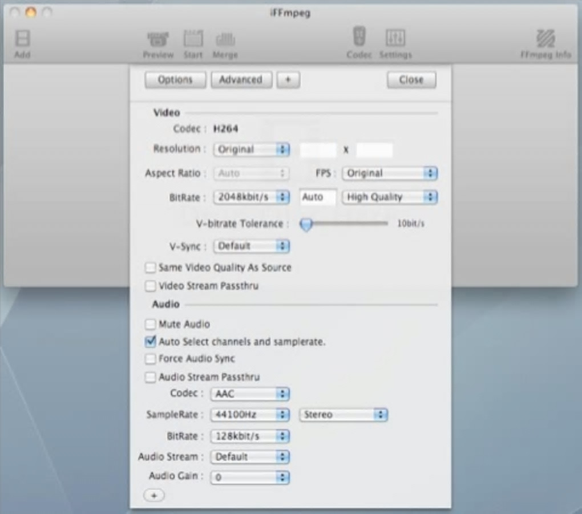Click the round plus button at sheet bottom
Image resolution: width=582 pixels, height=514 pixels.
pos(153,495)
